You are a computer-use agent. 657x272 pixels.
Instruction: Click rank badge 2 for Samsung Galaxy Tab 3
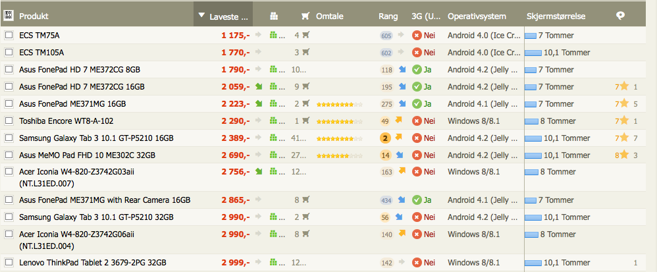pyautogui.click(x=384, y=138)
